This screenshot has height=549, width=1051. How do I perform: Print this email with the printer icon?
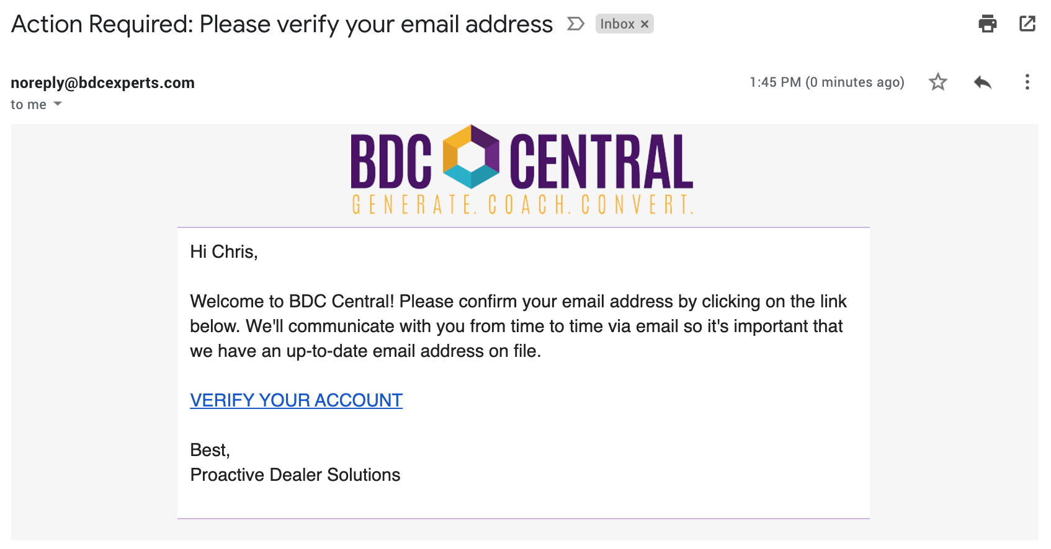pos(987,24)
